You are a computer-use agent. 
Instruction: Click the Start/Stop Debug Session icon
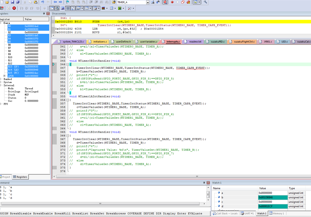coord(165,2)
